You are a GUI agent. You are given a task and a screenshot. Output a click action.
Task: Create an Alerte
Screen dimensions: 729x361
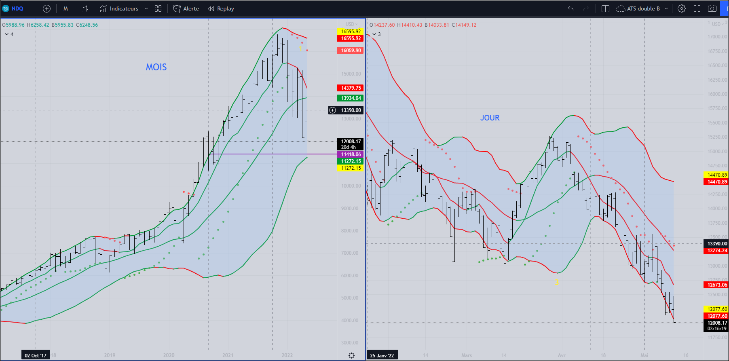point(186,8)
